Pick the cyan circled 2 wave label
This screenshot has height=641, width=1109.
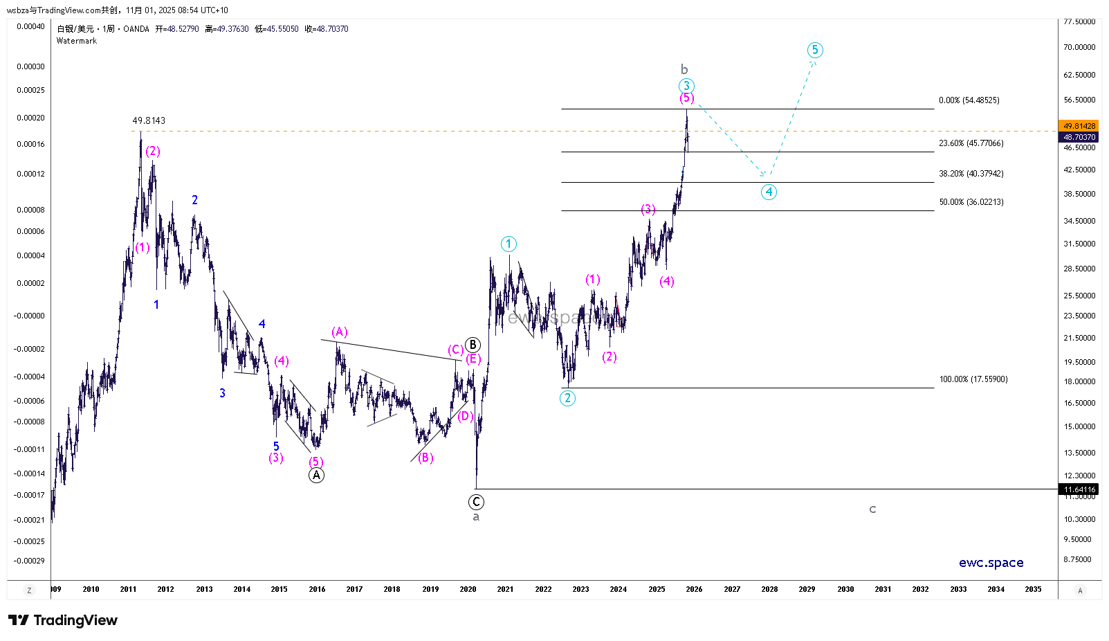click(567, 398)
